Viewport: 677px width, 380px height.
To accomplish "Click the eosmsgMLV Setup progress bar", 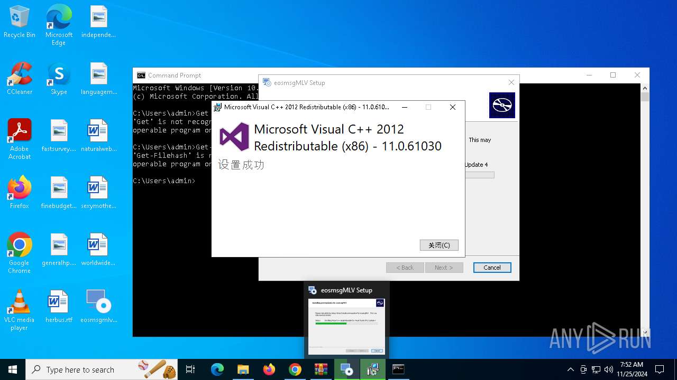I will click(x=480, y=175).
